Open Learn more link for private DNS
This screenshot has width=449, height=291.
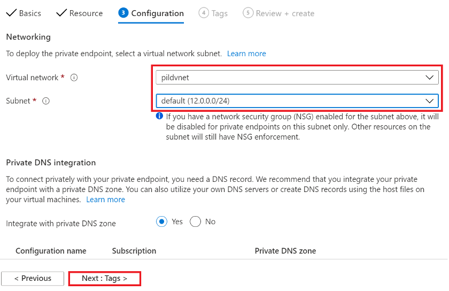point(105,200)
